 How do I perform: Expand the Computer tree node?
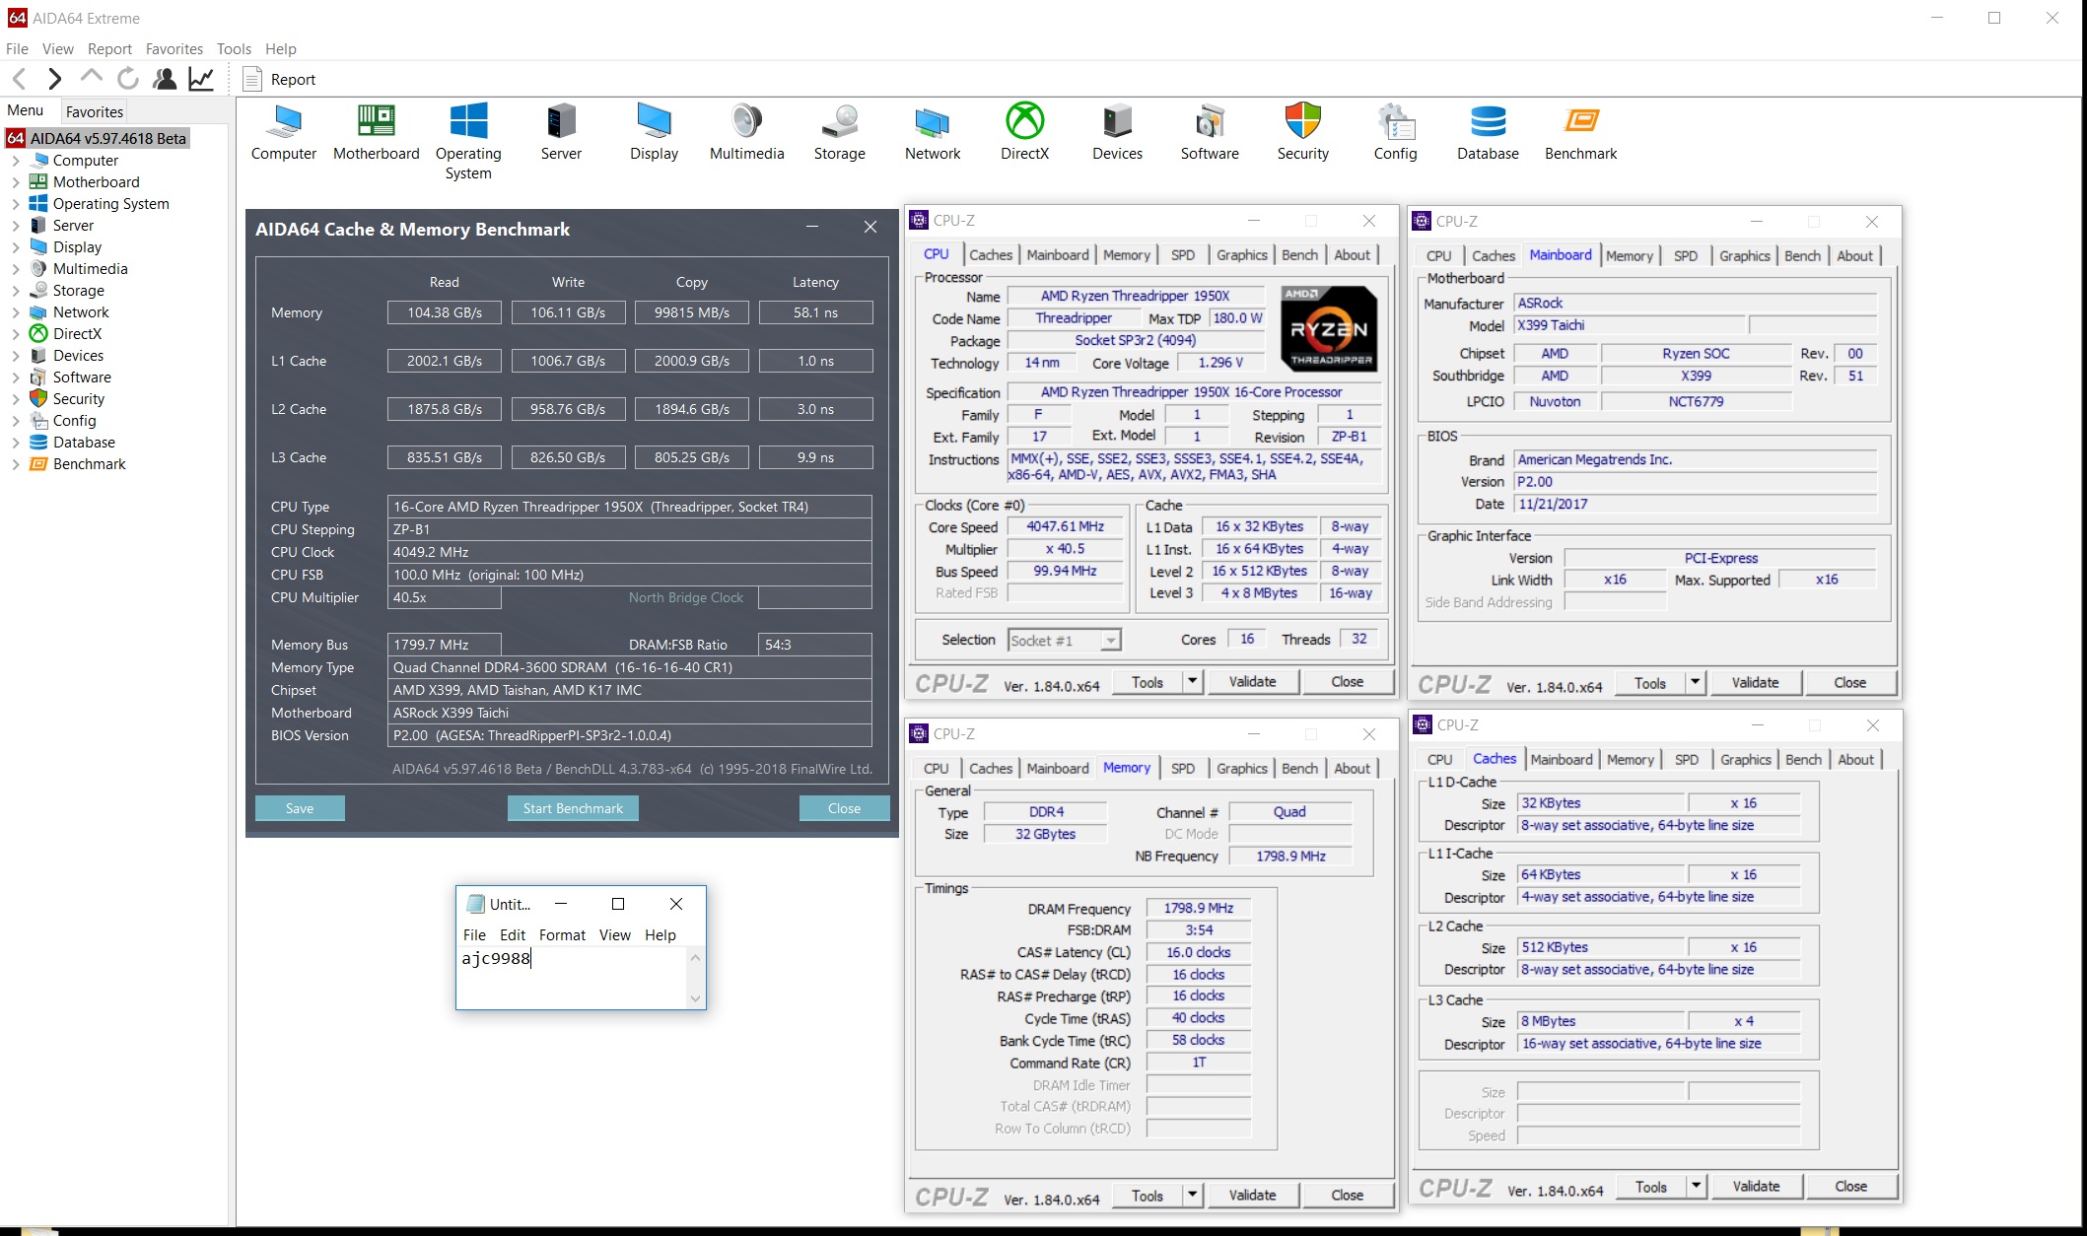coord(16,161)
